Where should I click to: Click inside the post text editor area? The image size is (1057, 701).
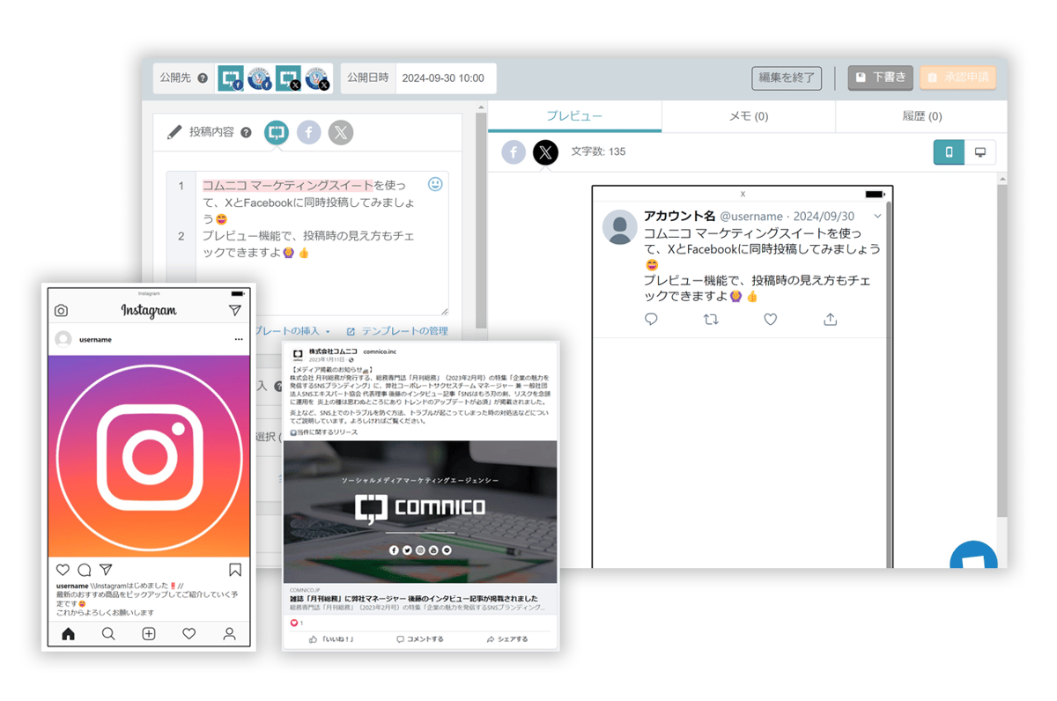[321, 242]
